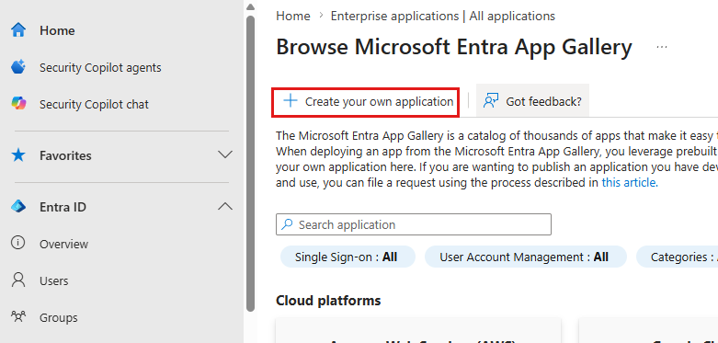Follow the 'this article' link
This screenshot has width=718, height=343.
pos(630,182)
